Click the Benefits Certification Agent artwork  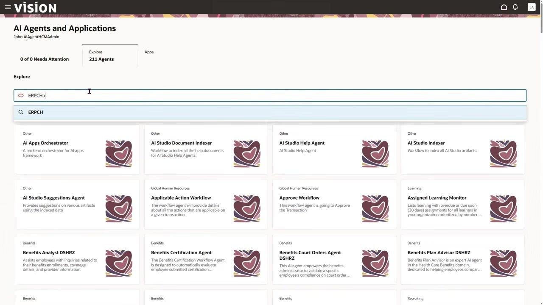click(x=247, y=263)
